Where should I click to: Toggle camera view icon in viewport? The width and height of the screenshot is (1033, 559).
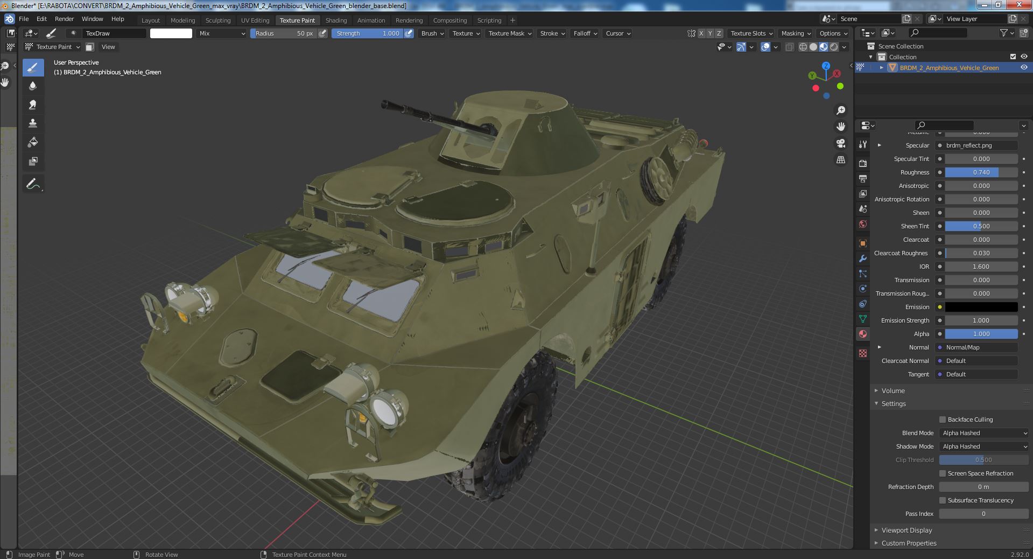[840, 143]
